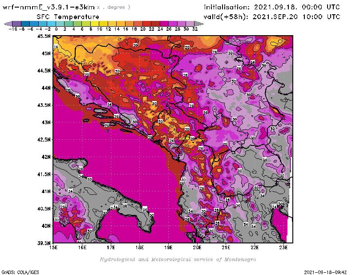356x275 pixels.
Task: Click the '41.5N' latitude label
Action: (44, 174)
